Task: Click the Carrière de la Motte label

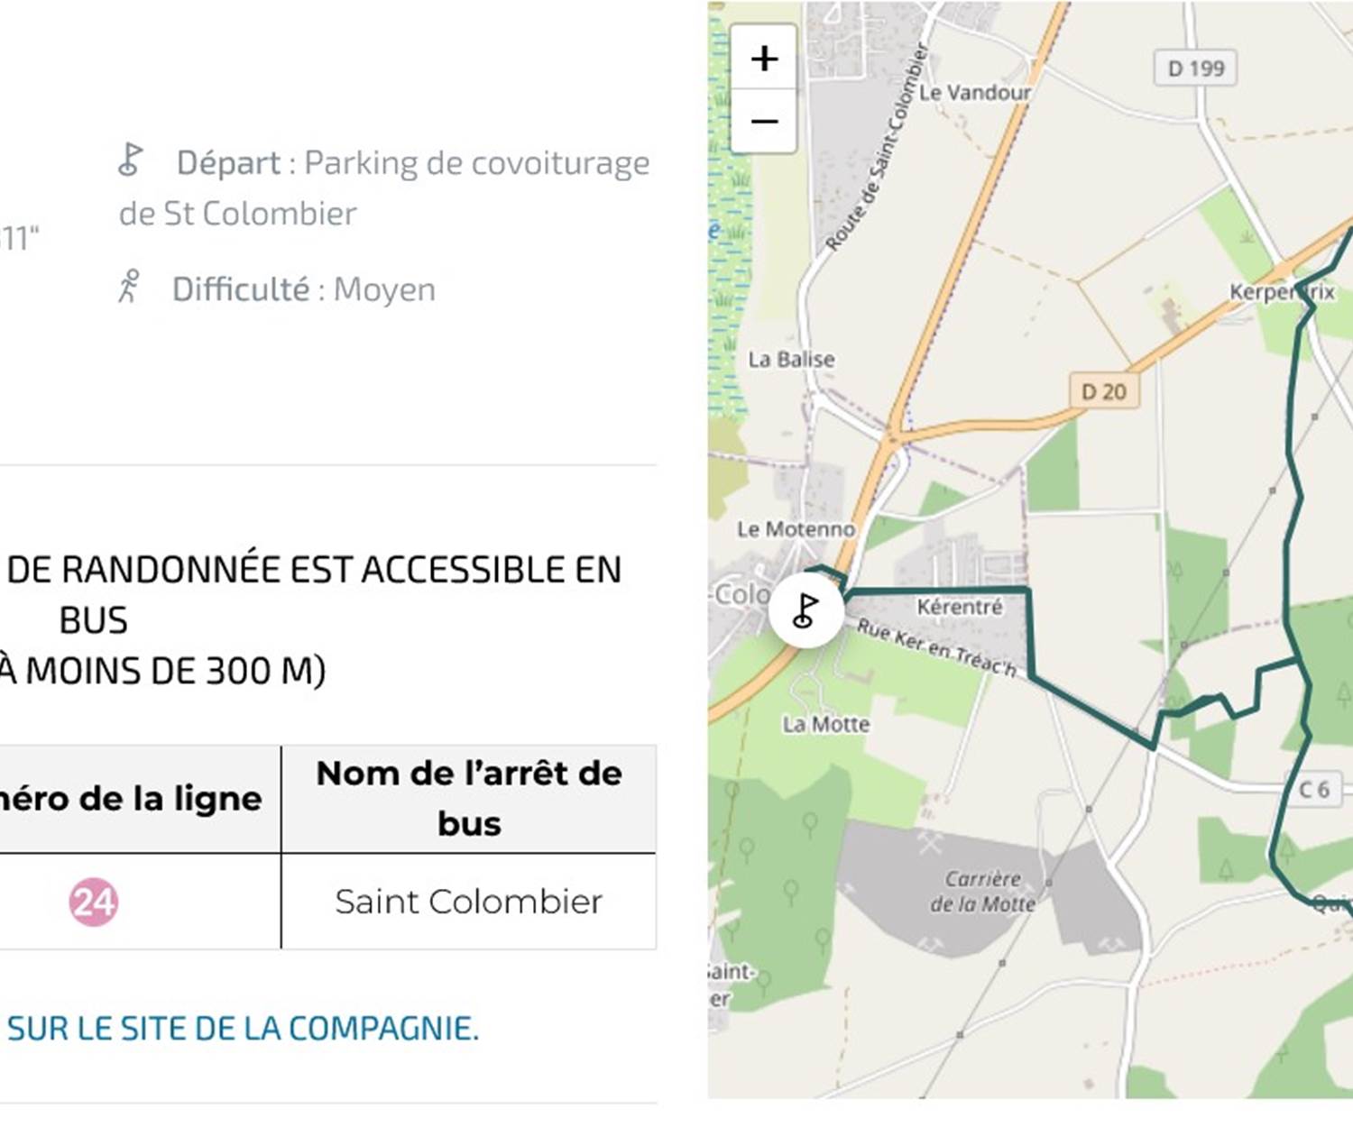Action: click(982, 891)
